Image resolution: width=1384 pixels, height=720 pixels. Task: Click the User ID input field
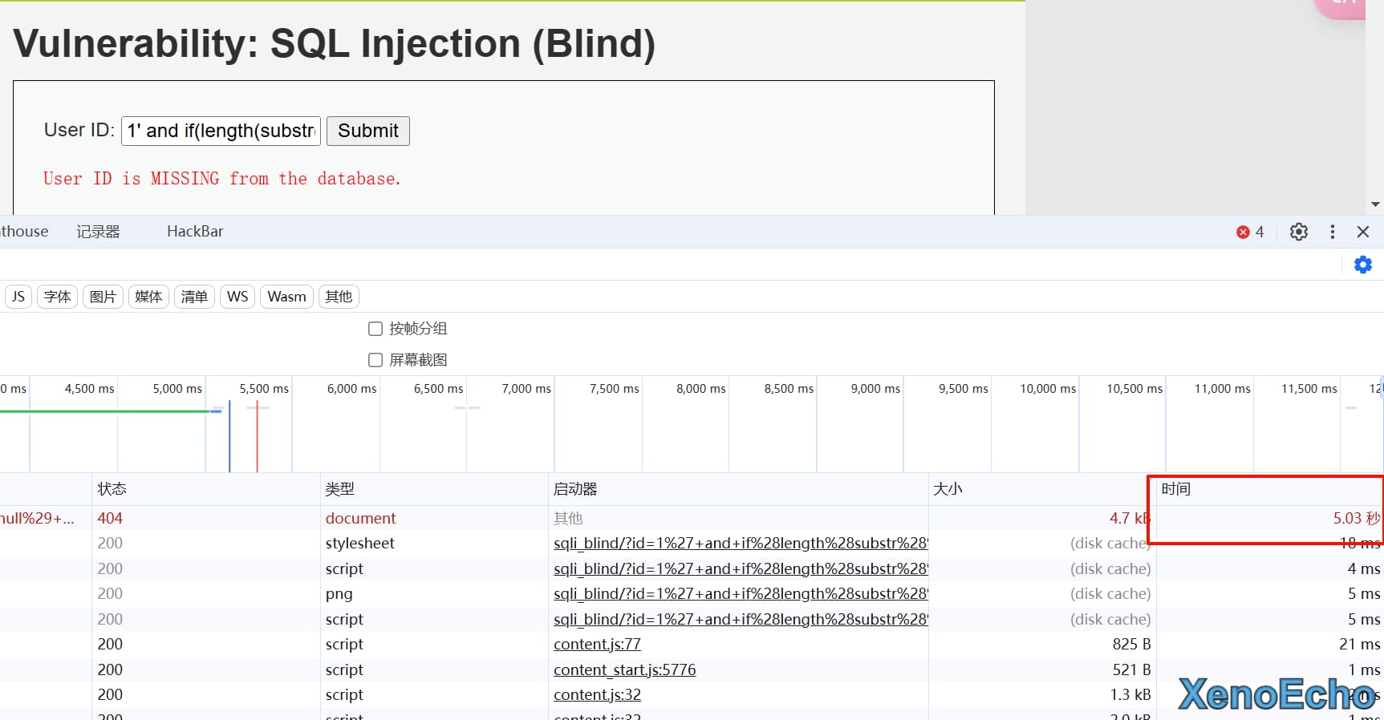click(221, 131)
